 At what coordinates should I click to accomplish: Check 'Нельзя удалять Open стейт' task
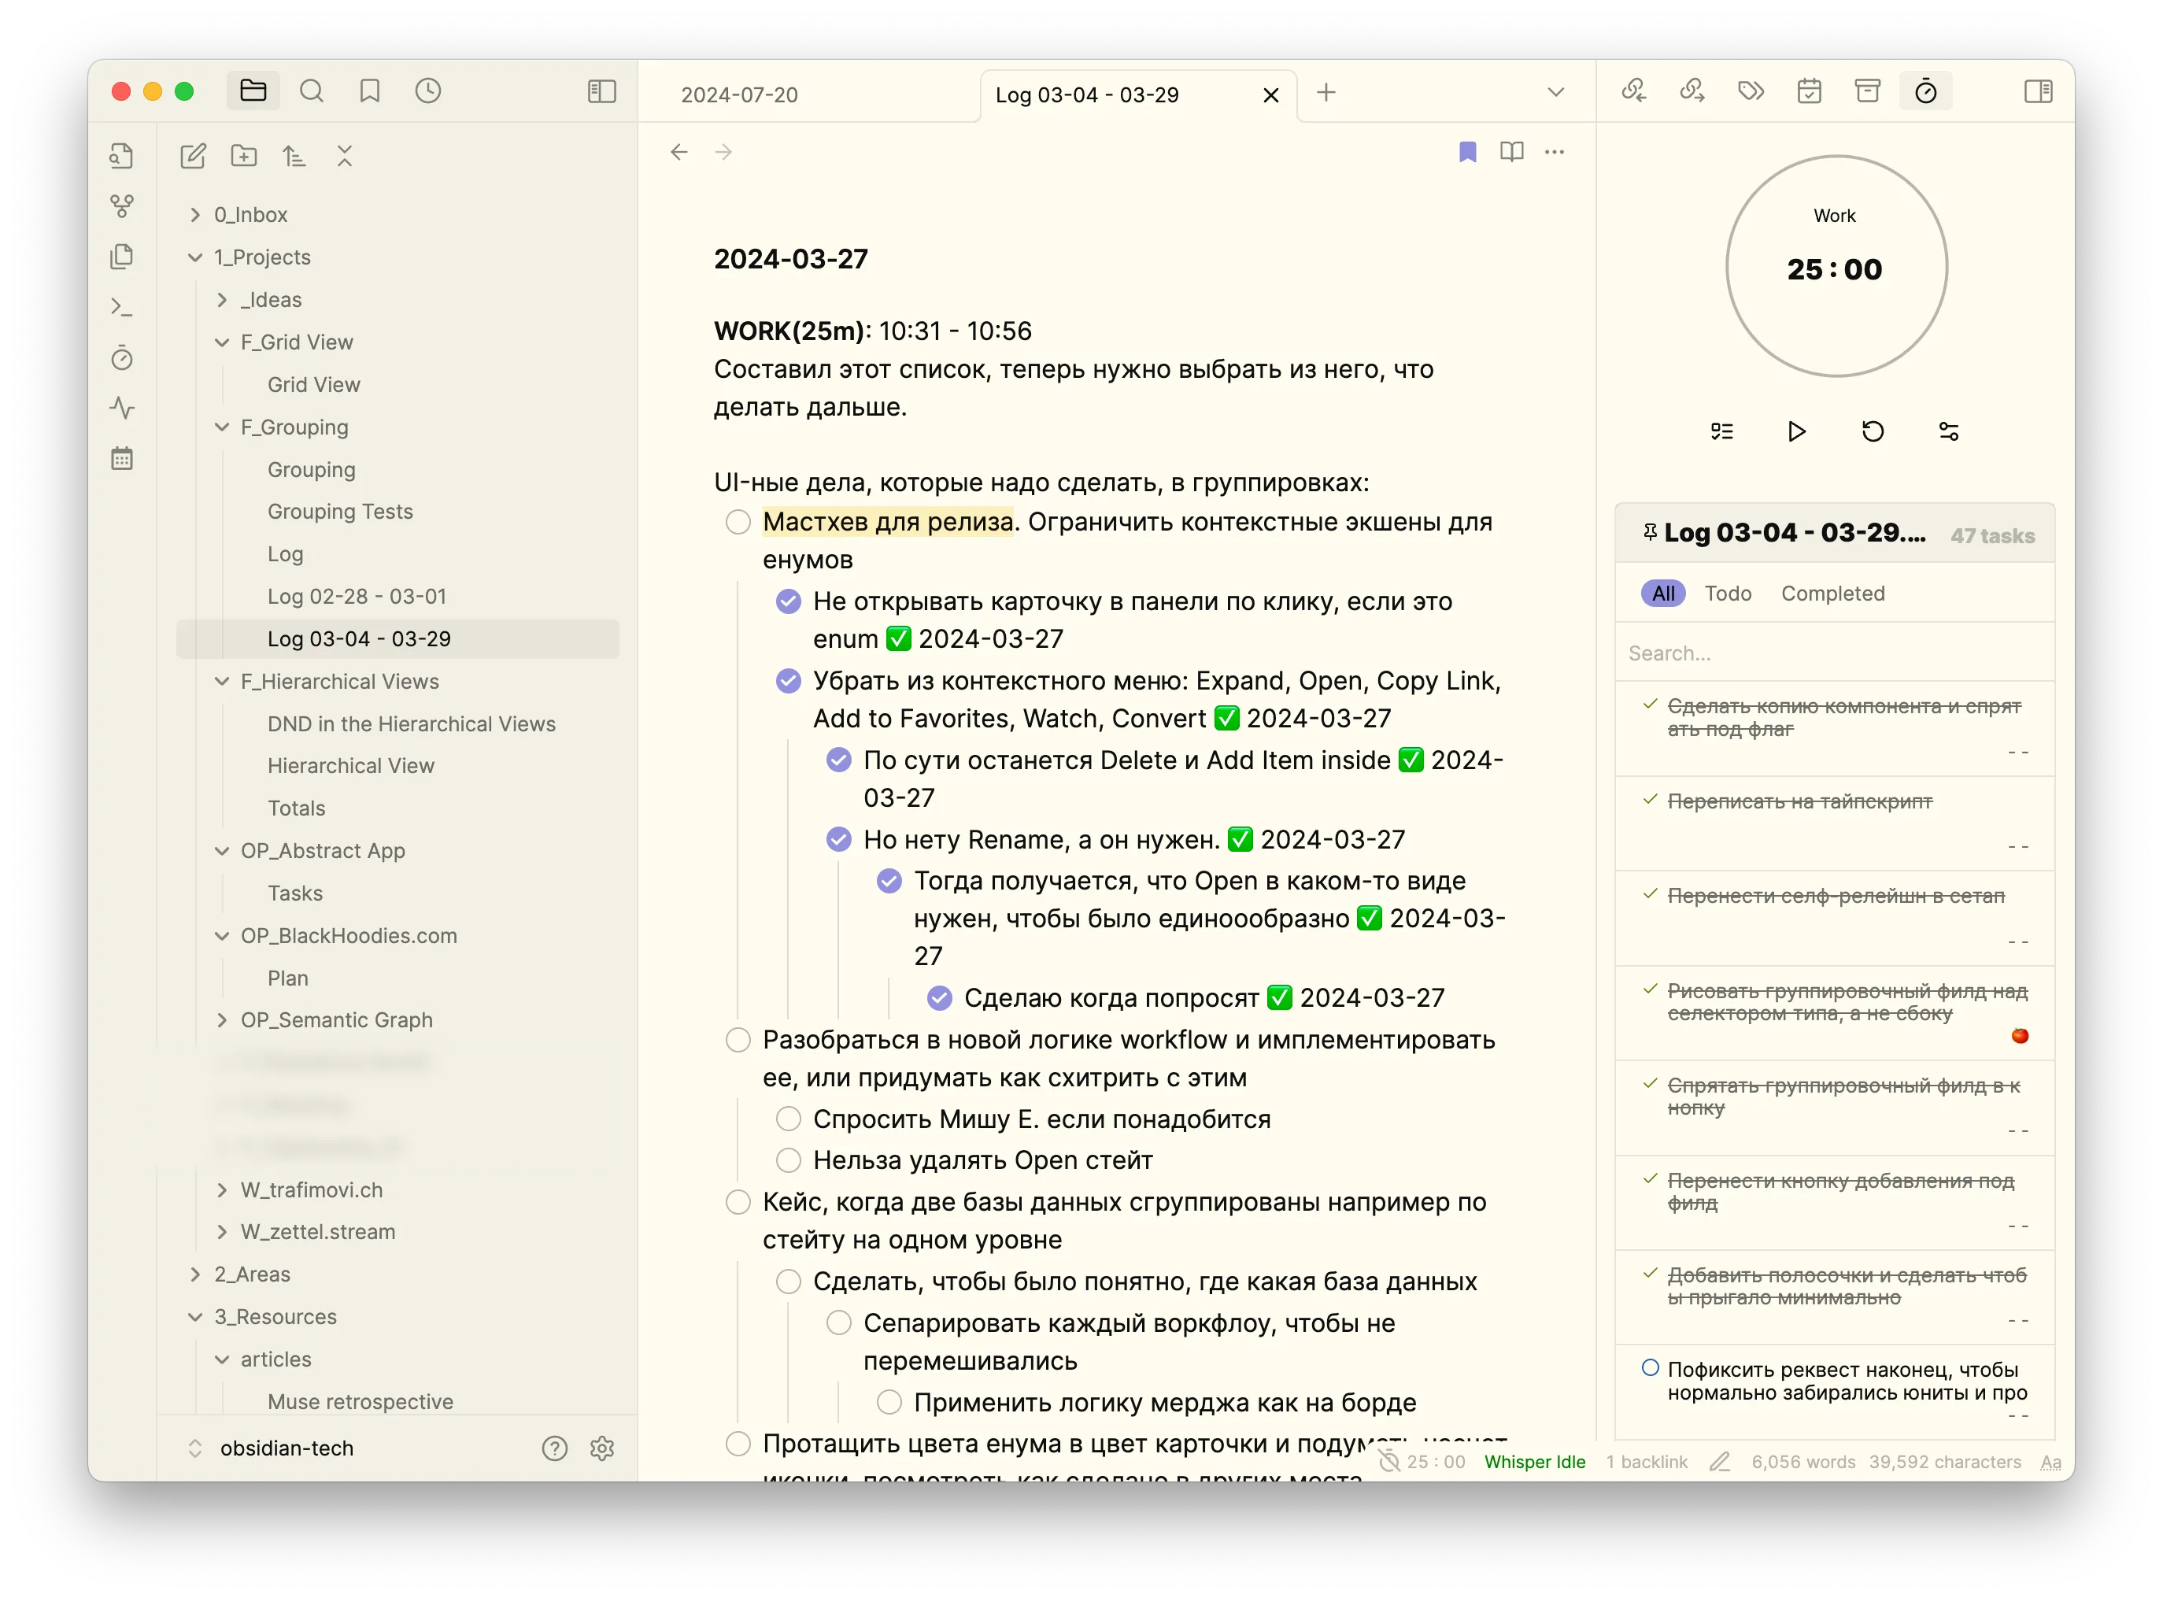point(789,1160)
